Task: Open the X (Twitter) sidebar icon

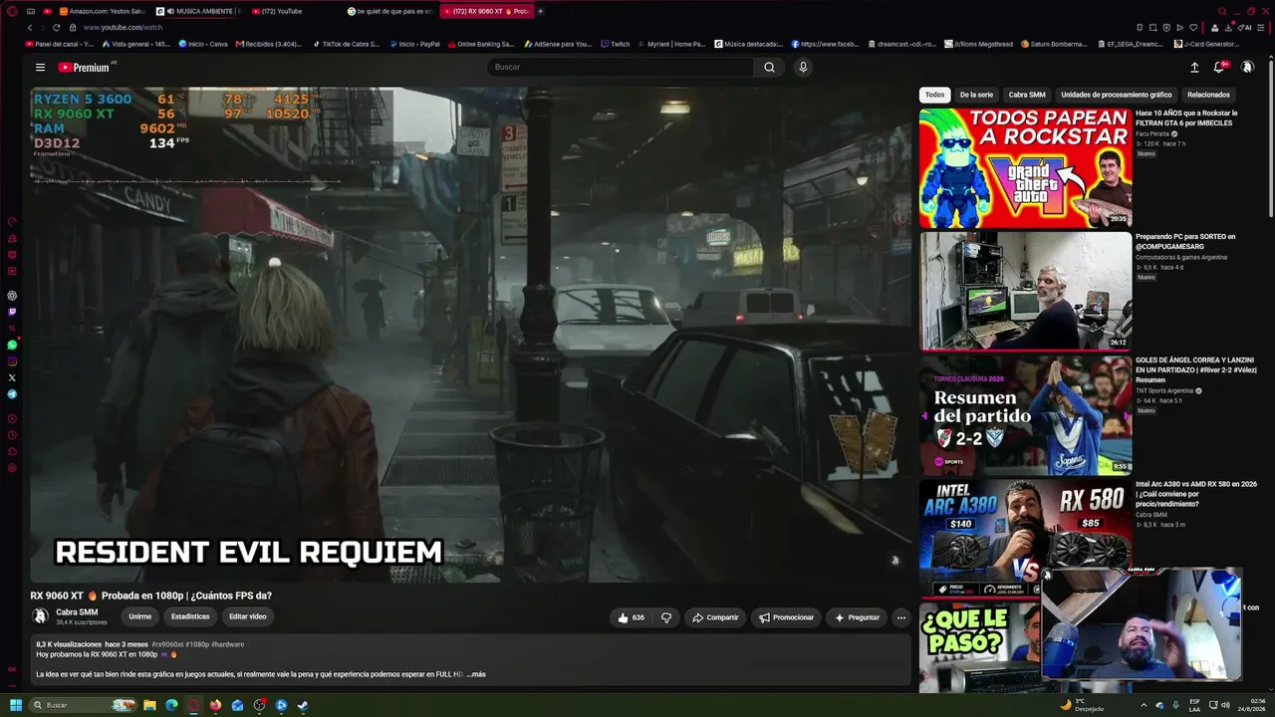Action: pos(12,377)
